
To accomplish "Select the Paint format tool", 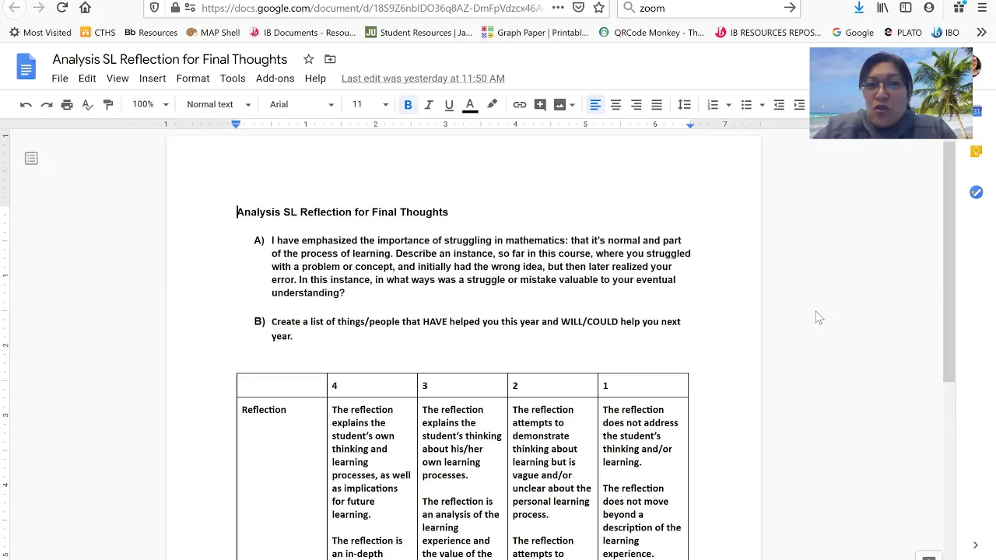I will (x=108, y=104).
